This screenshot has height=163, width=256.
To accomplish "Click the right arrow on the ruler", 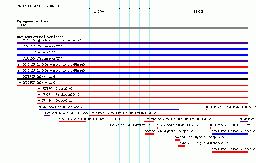I will tap(247, 9).
